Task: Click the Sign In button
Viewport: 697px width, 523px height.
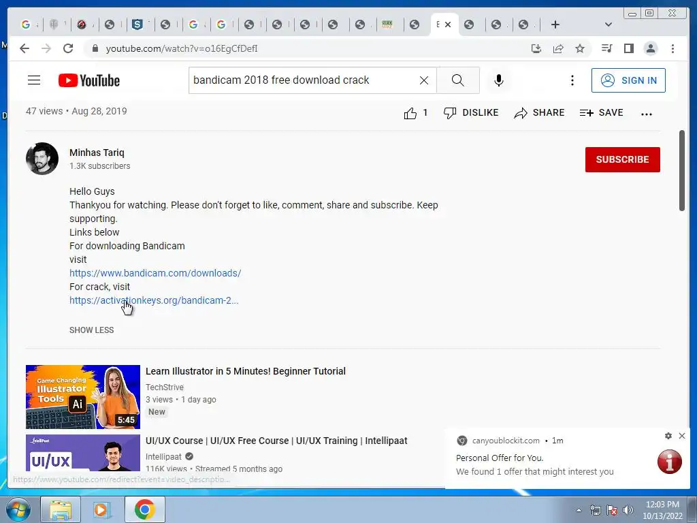Action: tap(628, 80)
